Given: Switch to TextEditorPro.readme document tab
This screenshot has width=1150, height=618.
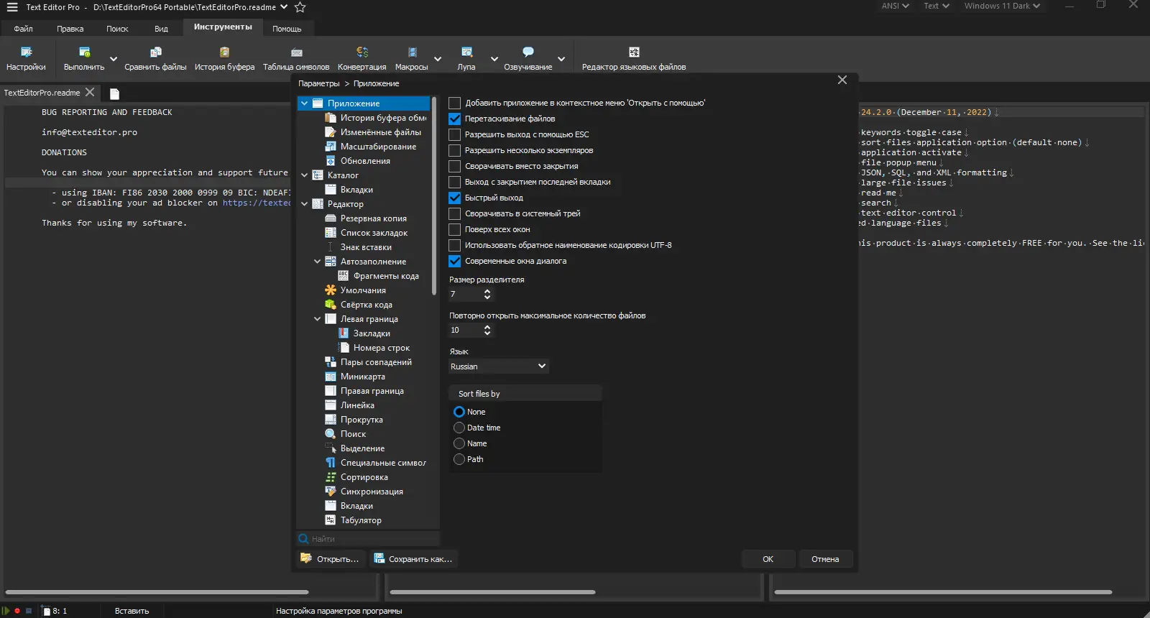Looking at the screenshot, I should [x=42, y=93].
